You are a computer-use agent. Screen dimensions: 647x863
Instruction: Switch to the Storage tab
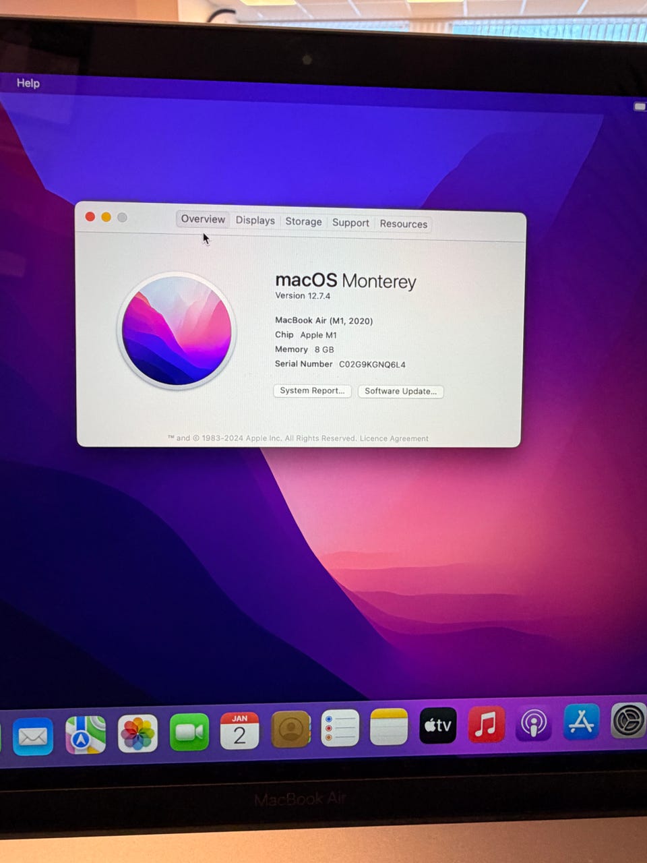[303, 221]
